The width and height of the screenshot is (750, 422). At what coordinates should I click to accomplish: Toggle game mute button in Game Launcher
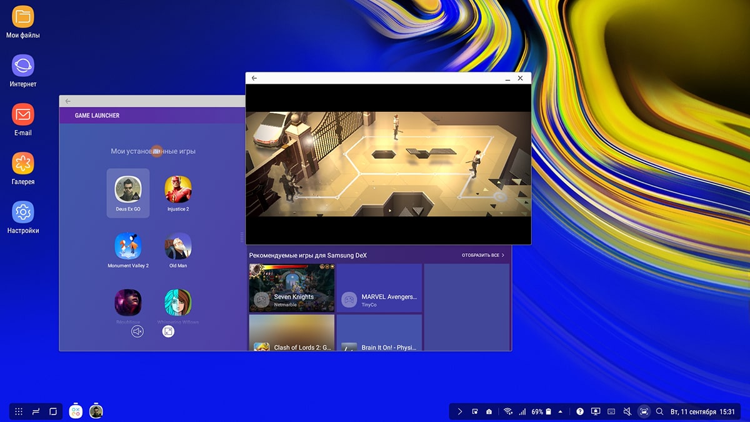click(137, 331)
